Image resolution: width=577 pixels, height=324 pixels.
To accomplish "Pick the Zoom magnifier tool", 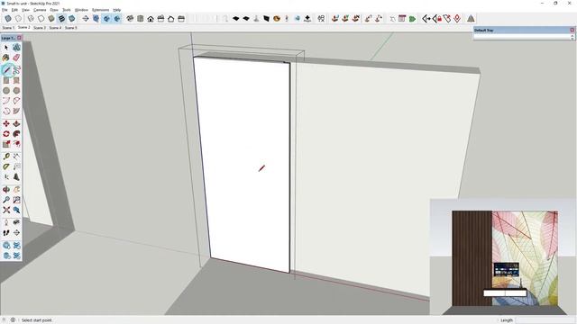I will click(x=6, y=200).
